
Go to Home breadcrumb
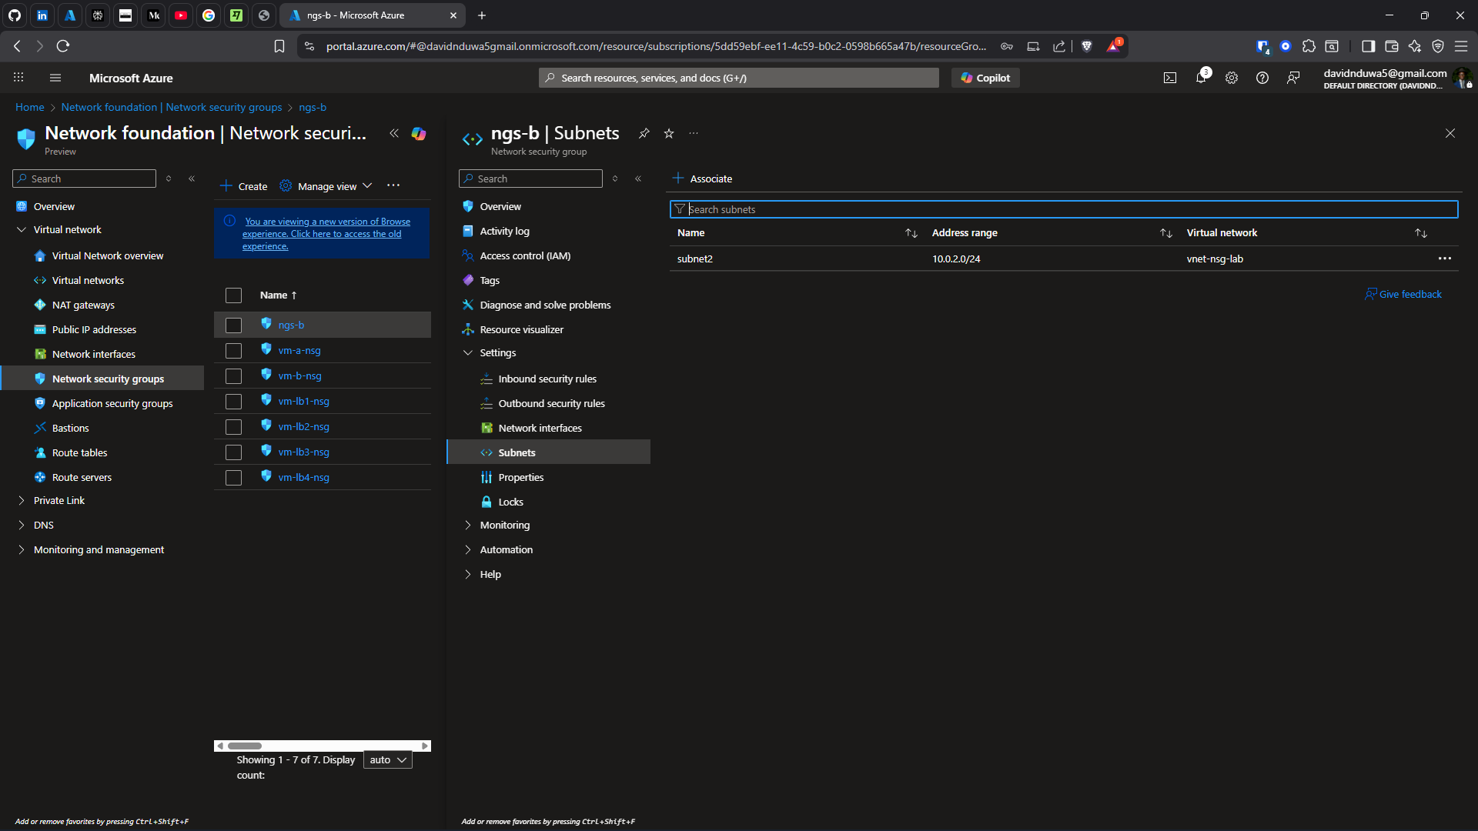click(30, 107)
